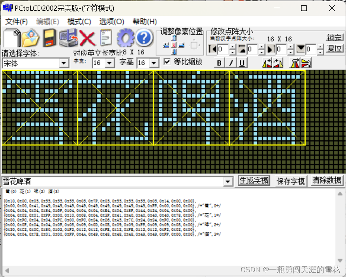Viewport: 346px width, 277px height.
Task: Click the 保存字模 button
Action: tap(291, 181)
